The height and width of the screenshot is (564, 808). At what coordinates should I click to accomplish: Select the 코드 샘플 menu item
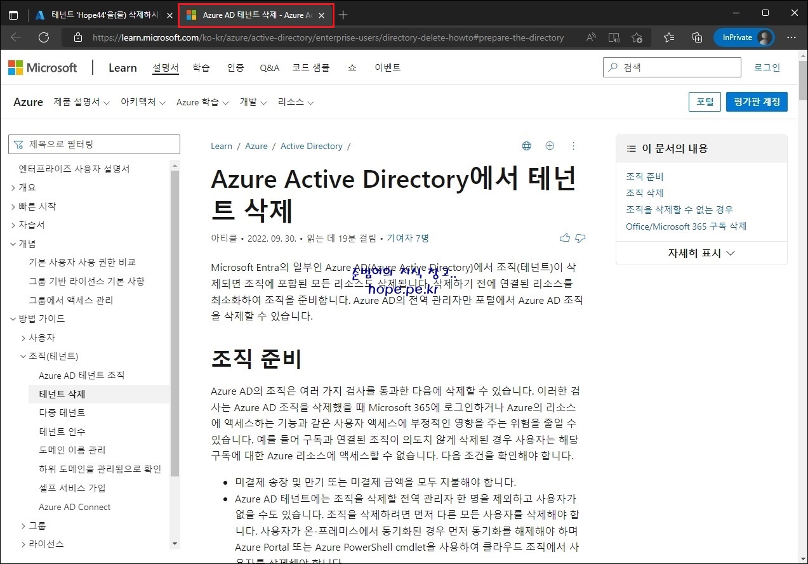311,68
